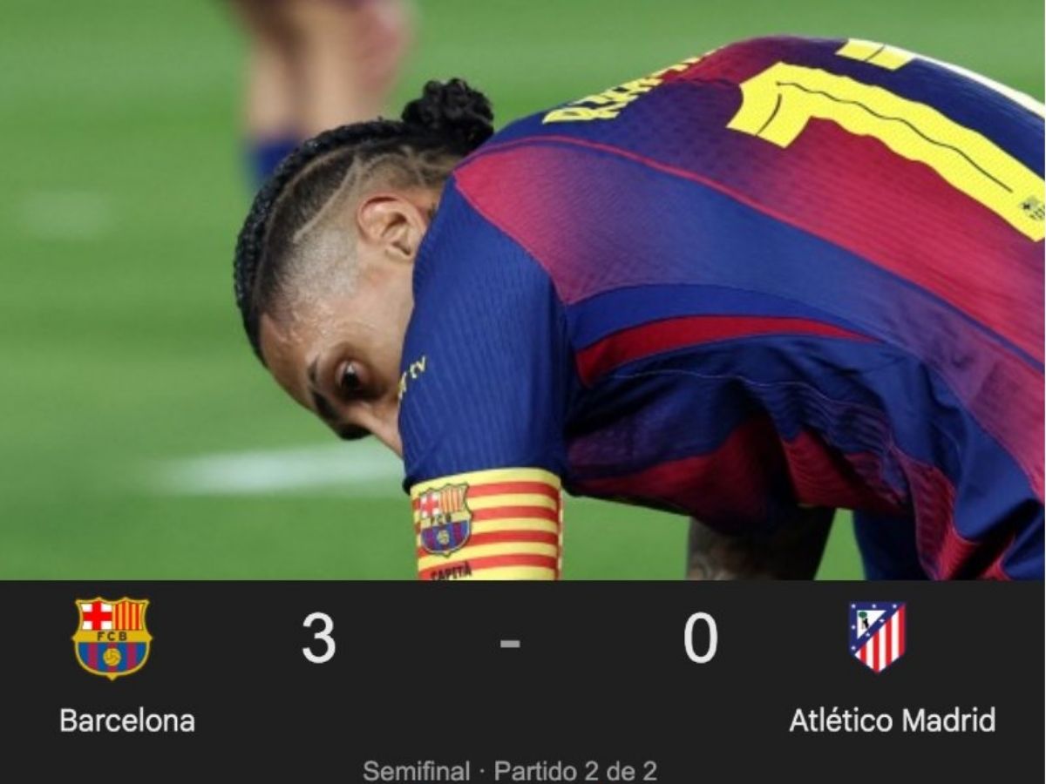Select the FCB crest on captain armband
The image size is (1046, 784).
[x=444, y=519]
